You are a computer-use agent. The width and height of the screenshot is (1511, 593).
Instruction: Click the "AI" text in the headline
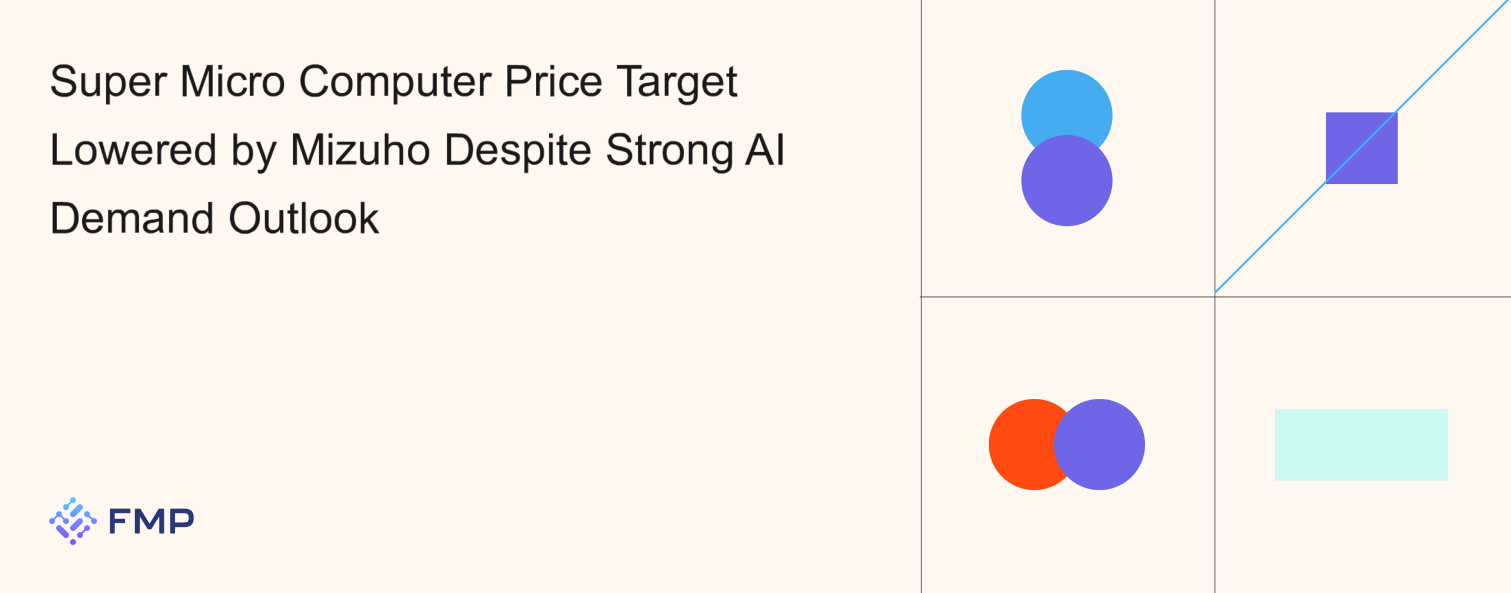pyautogui.click(x=765, y=150)
